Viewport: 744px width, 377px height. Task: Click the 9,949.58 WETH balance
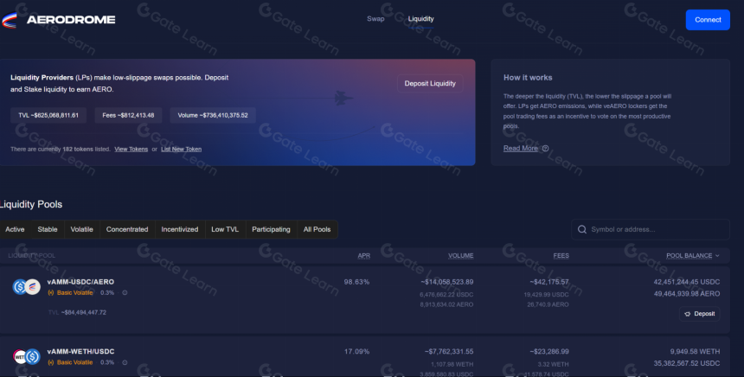(695, 351)
